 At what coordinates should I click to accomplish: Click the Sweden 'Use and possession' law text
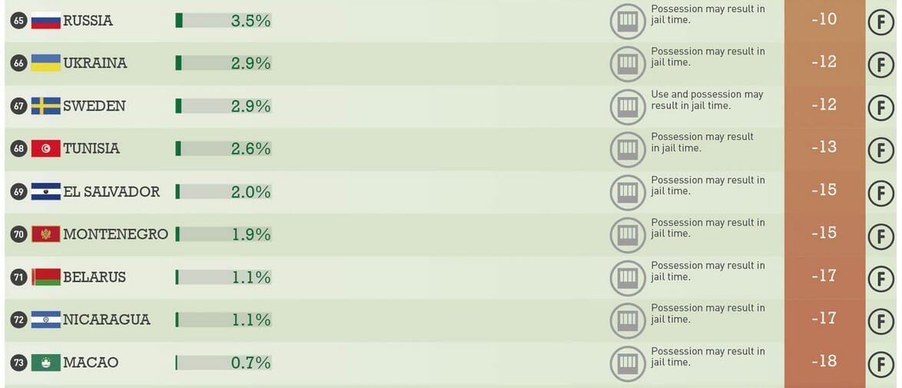coord(707,100)
